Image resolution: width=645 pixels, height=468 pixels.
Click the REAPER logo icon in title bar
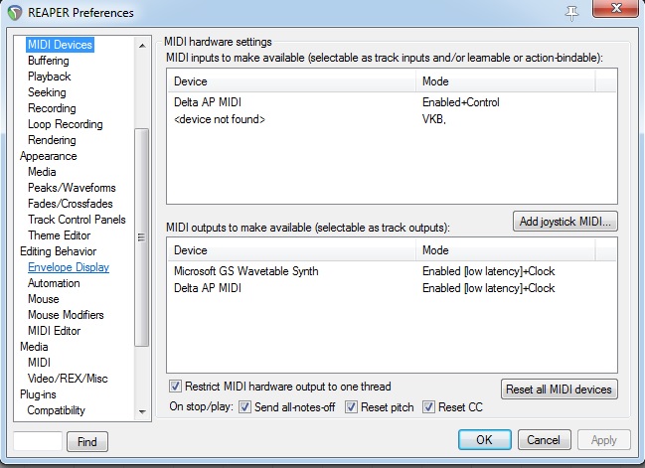coord(15,13)
